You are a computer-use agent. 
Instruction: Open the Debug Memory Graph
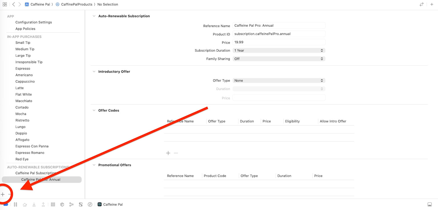click(x=71, y=204)
